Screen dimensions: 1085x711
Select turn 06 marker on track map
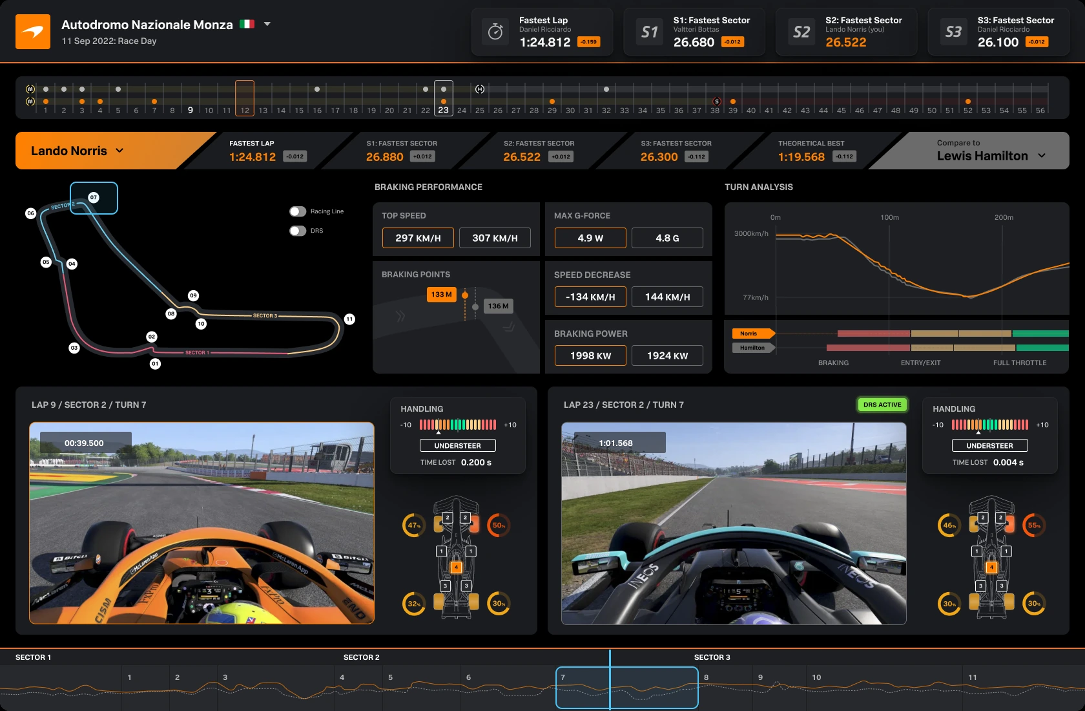click(30, 213)
